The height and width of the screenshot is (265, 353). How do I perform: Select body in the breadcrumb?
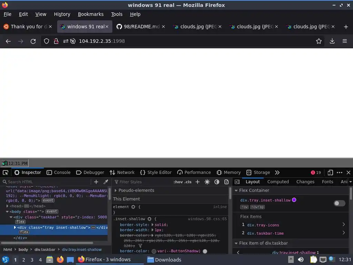coord(23,249)
